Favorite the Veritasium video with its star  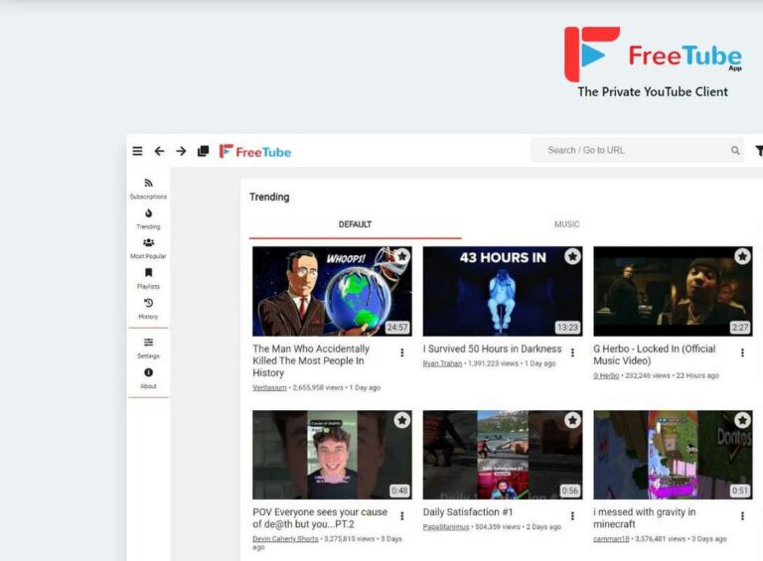pos(402,256)
